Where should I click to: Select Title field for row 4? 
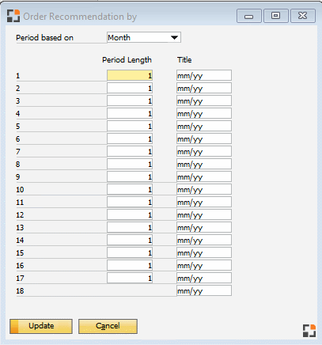point(204,113)
